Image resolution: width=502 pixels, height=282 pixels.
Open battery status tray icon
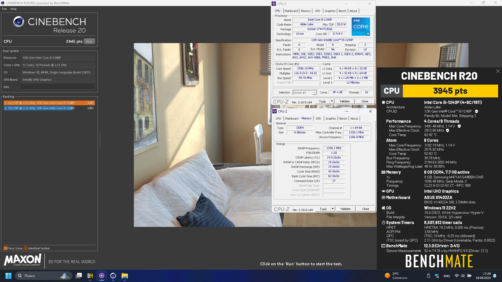pos(469,276)
